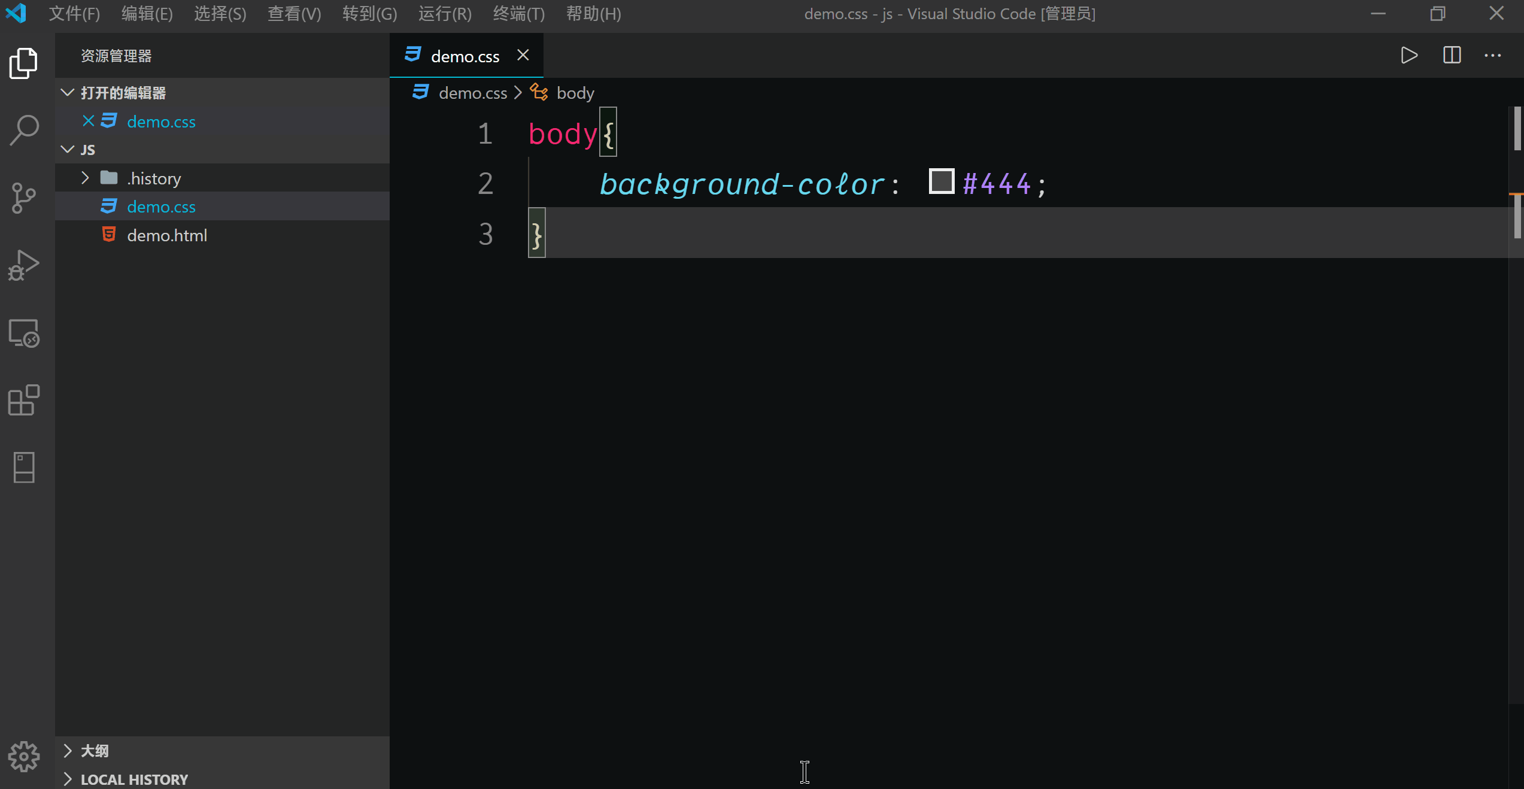This screenshot has width=1524, height=789.
Task: Open Remote Explorer icon
Action: pyautogui.click(x=24, y=333)
